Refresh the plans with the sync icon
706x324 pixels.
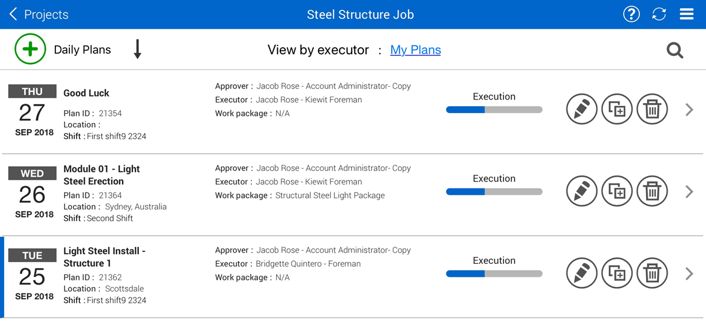click(x=659, y=15)
